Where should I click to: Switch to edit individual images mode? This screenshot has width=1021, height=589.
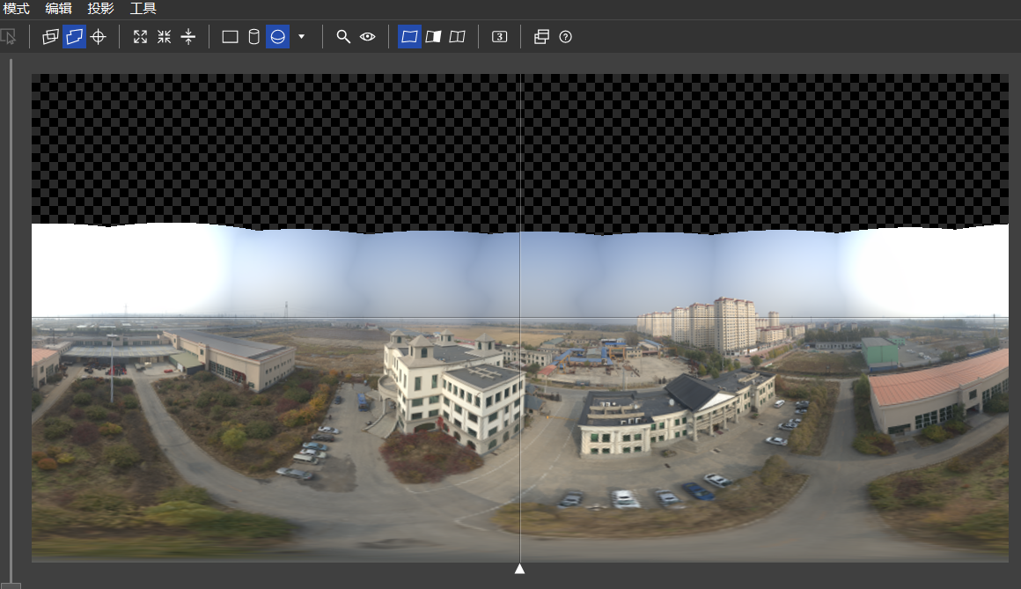pos(50,37)
